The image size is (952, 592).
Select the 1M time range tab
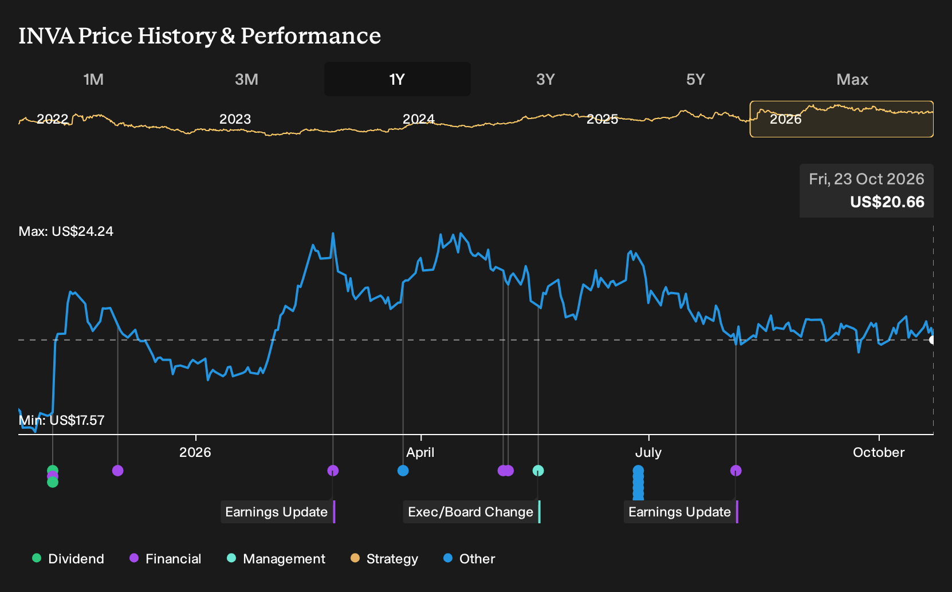[93, 79]
